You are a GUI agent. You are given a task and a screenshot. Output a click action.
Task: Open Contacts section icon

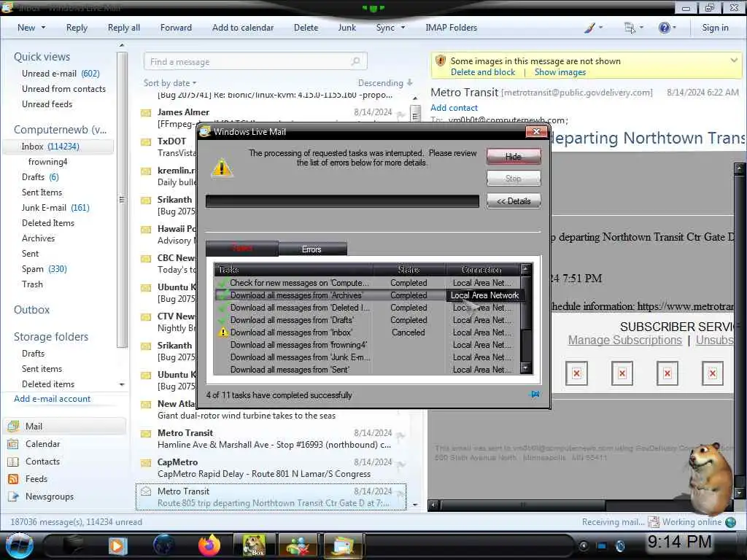coord(13,462)
